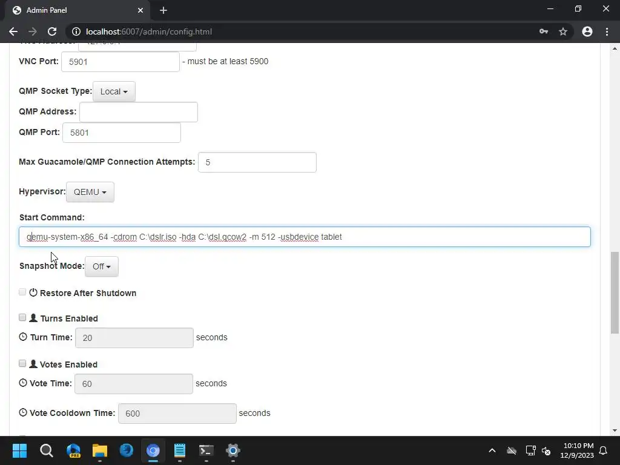620x465 pixels.
Task: Click the OneDrive cloud tray icon
Action: (512, 450)
